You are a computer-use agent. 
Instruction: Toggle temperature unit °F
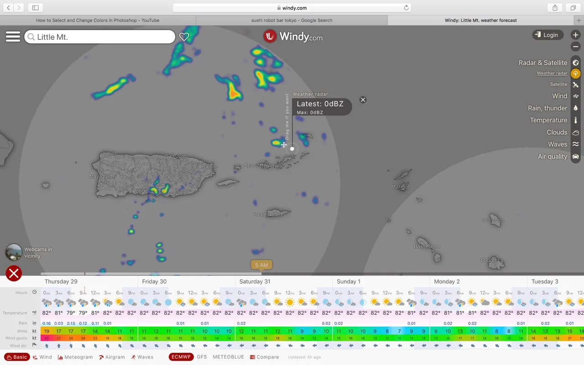(x=34, y=313)
